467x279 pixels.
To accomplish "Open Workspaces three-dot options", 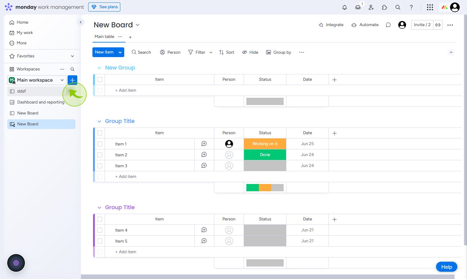I will [x=62, y=69].
